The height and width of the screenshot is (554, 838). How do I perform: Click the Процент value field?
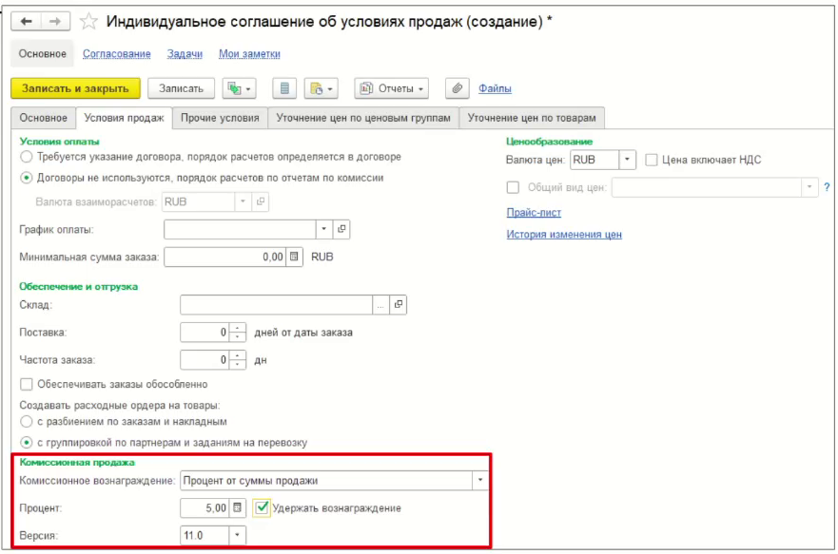click(x=205, y=508)
